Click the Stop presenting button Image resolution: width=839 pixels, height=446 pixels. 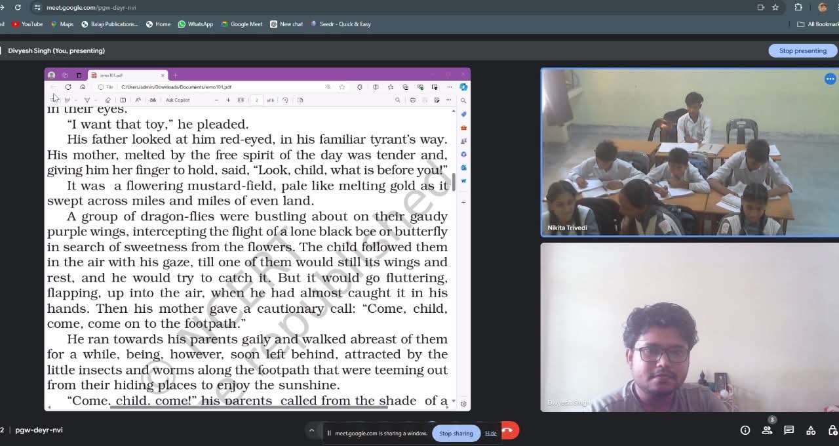pyautogui.click(x=802, y=50)
